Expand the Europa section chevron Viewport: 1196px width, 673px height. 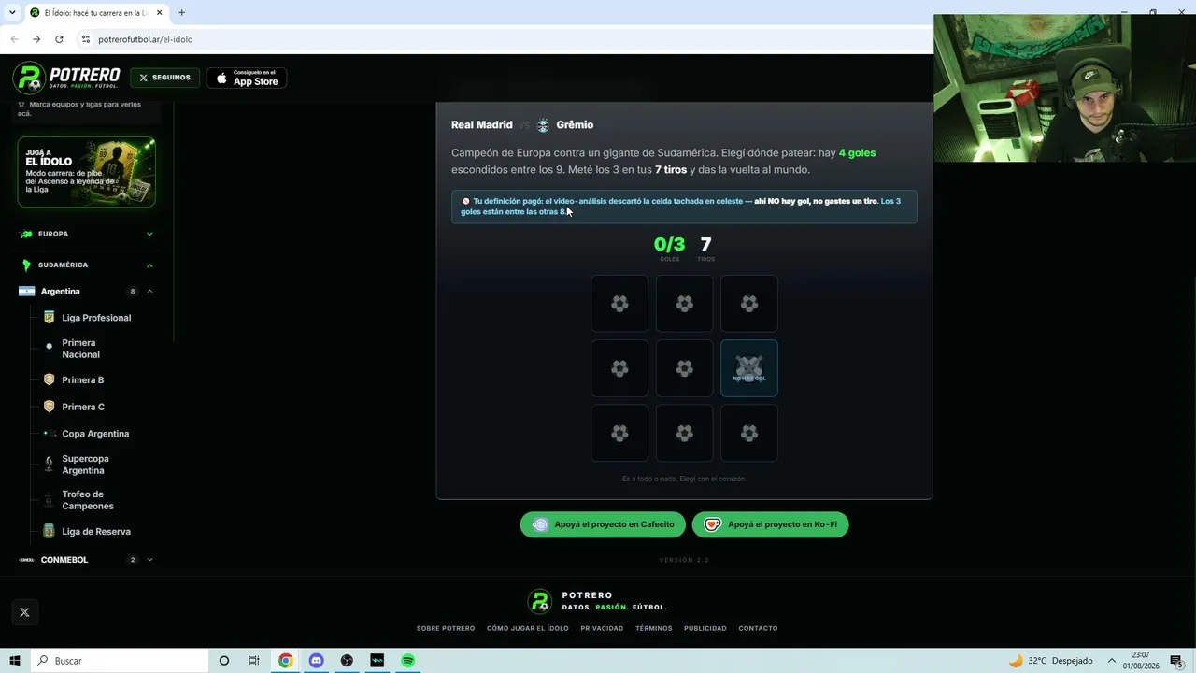coord(149,234)
